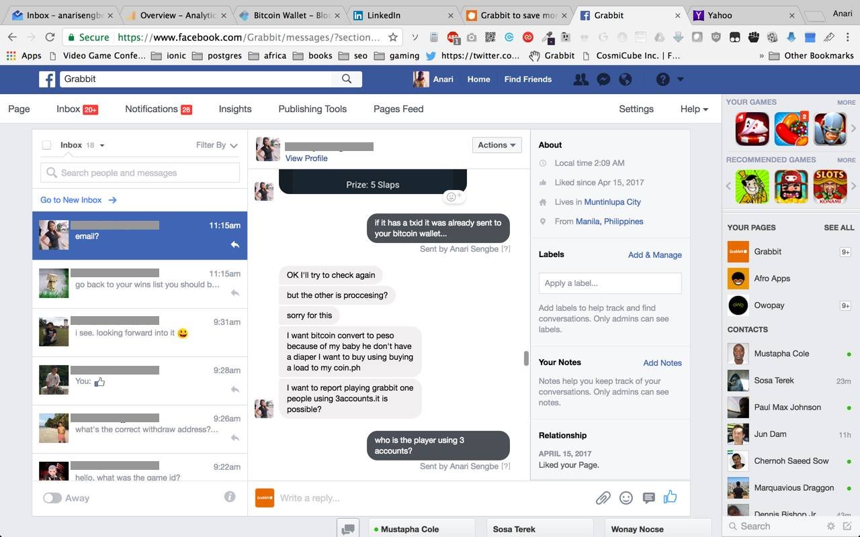860x537 pixels.
Task: Open the Anari profile picture link
Action: pos(421,79)
